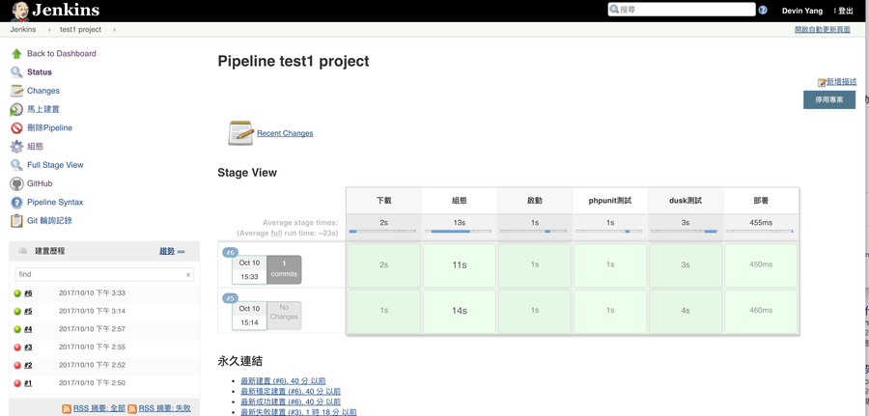Click the red status ball for build #1

(x=17, y=383)
